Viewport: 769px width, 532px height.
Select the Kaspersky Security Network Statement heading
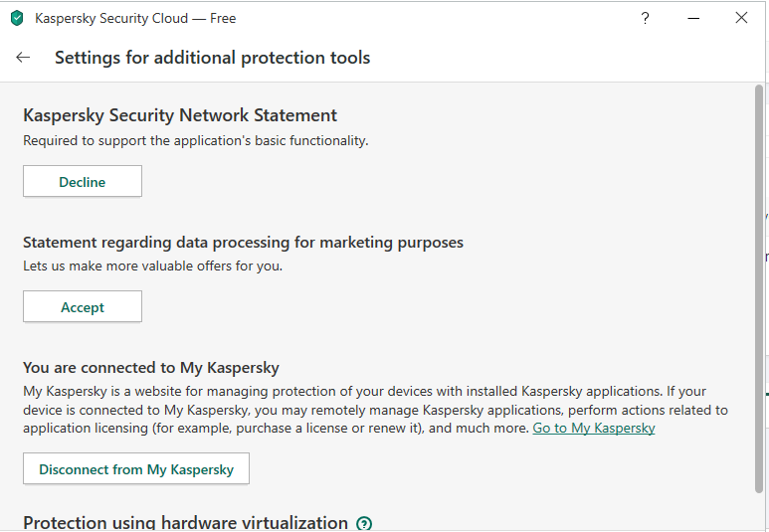coord(180,115)
